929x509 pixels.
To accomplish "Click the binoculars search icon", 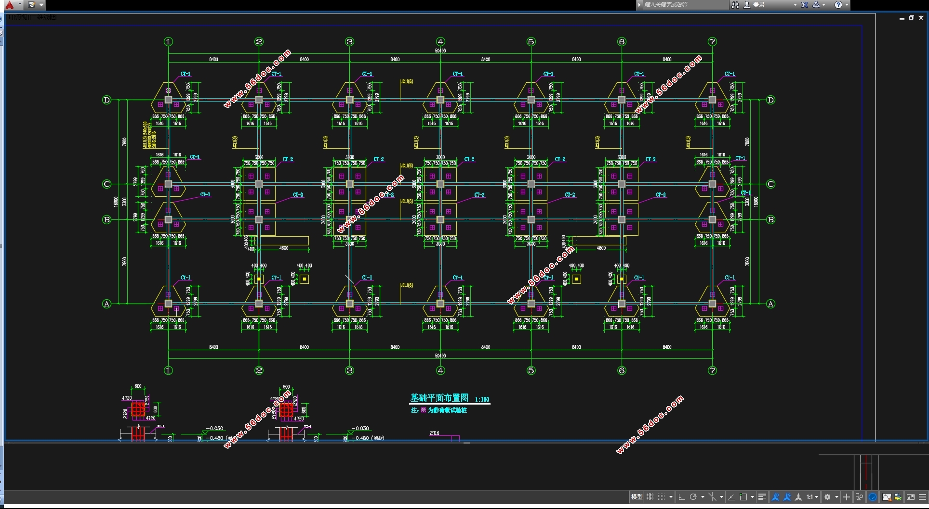I will [x=735, y=5].
